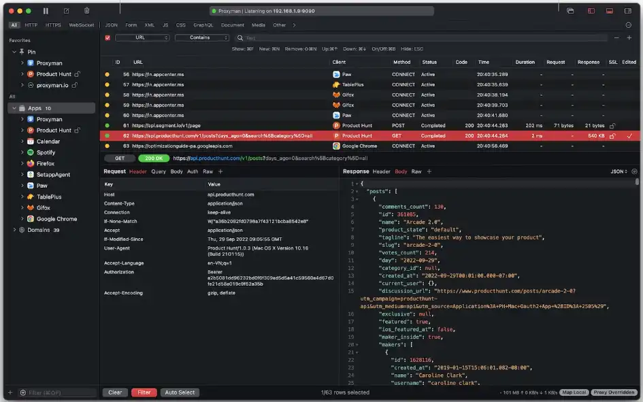643x402 pixels.
Task: Open the Response Raw tab
Action: pyautogui.click(x=416, y=171)
